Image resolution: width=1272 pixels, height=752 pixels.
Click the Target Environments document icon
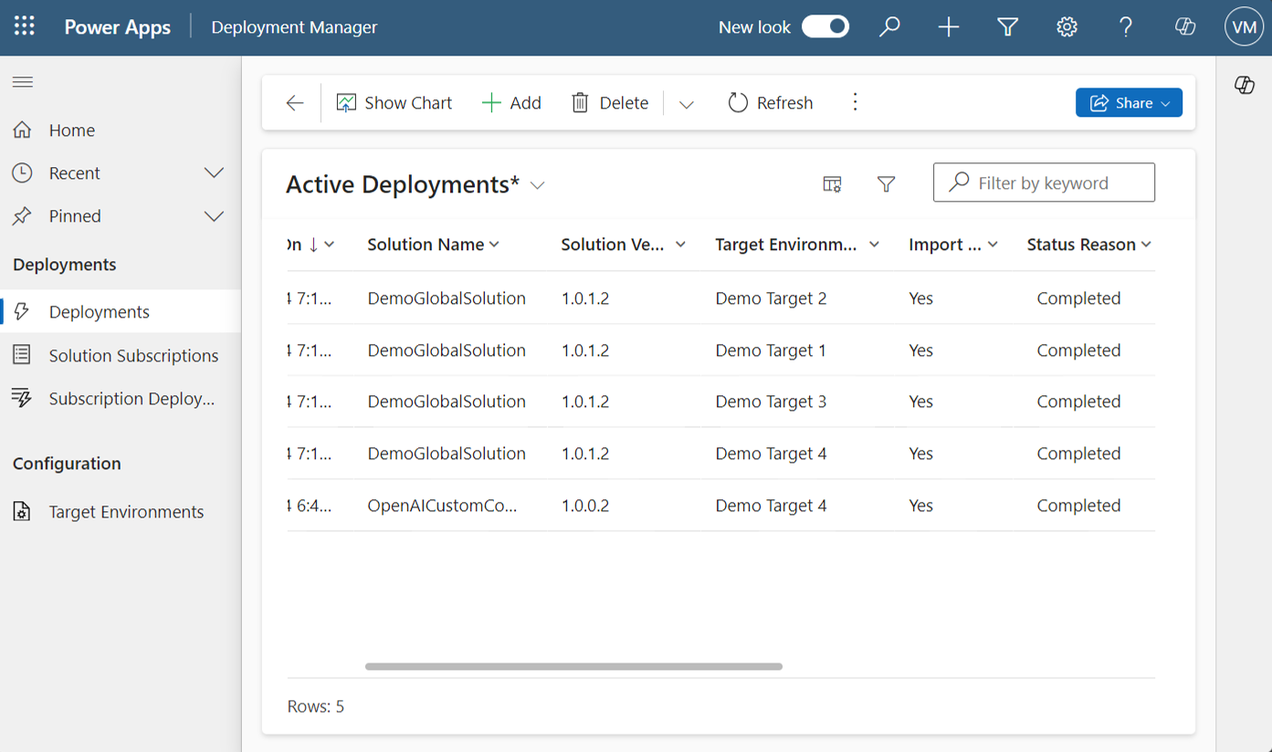[22, 512]
